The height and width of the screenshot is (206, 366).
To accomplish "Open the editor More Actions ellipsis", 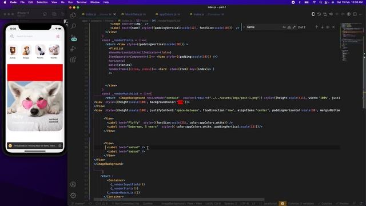I will pyautogui.click(x=361, y=14).
